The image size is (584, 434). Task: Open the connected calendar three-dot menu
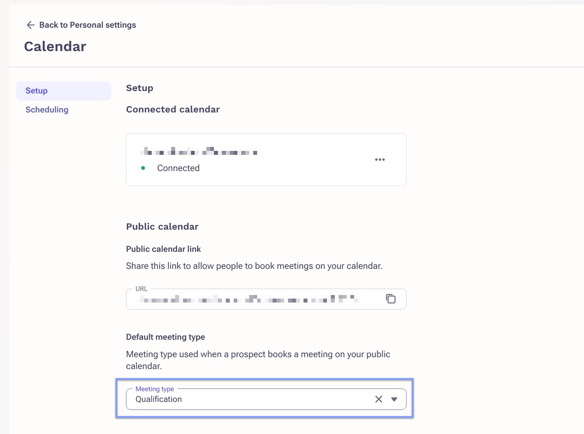coord(380,160)
